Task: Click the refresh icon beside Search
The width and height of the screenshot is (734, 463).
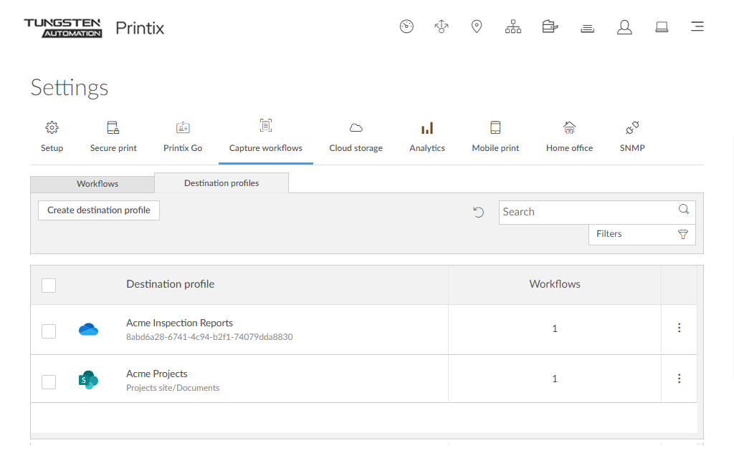Action: (479, 212)
